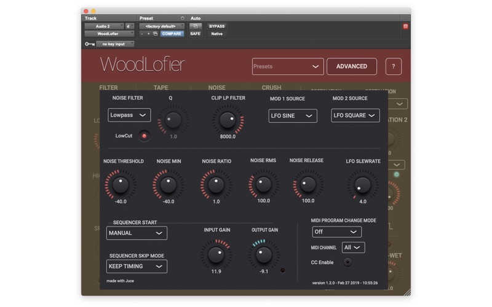Screen dimensions: 492x307
Task: Click the Output Gain knob
Action: 264,255
